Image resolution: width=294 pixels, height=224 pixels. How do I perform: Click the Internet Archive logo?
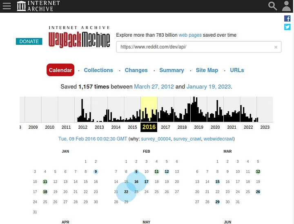coord(38,6)
